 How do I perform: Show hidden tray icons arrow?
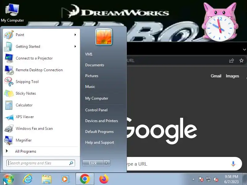click(x=194, y=179)
